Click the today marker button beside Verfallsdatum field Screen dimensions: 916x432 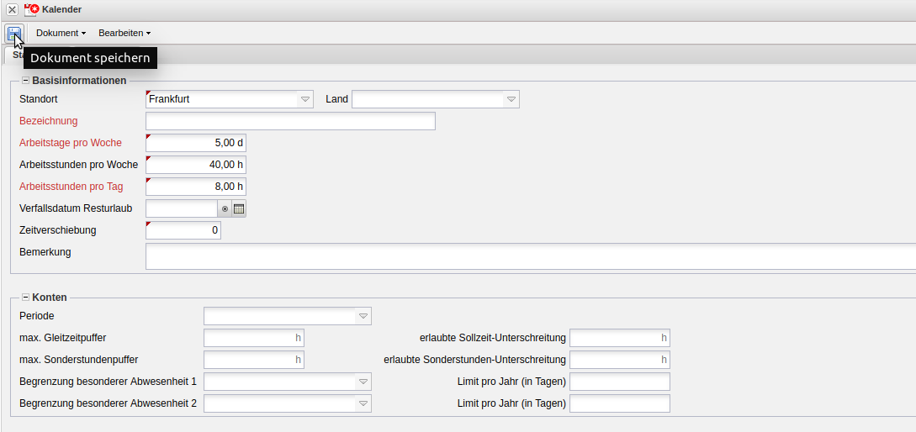point(225,208)
